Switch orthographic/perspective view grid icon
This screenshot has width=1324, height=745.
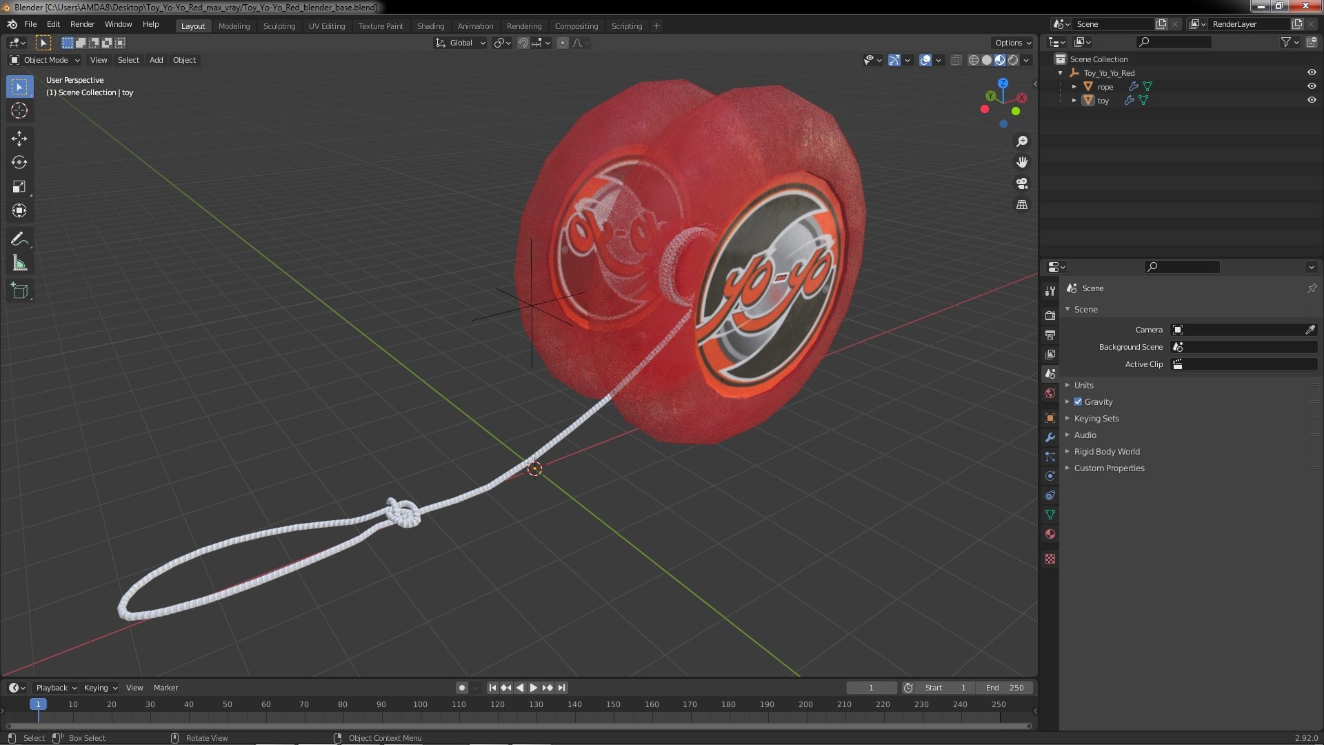[x=1022, y=205]
